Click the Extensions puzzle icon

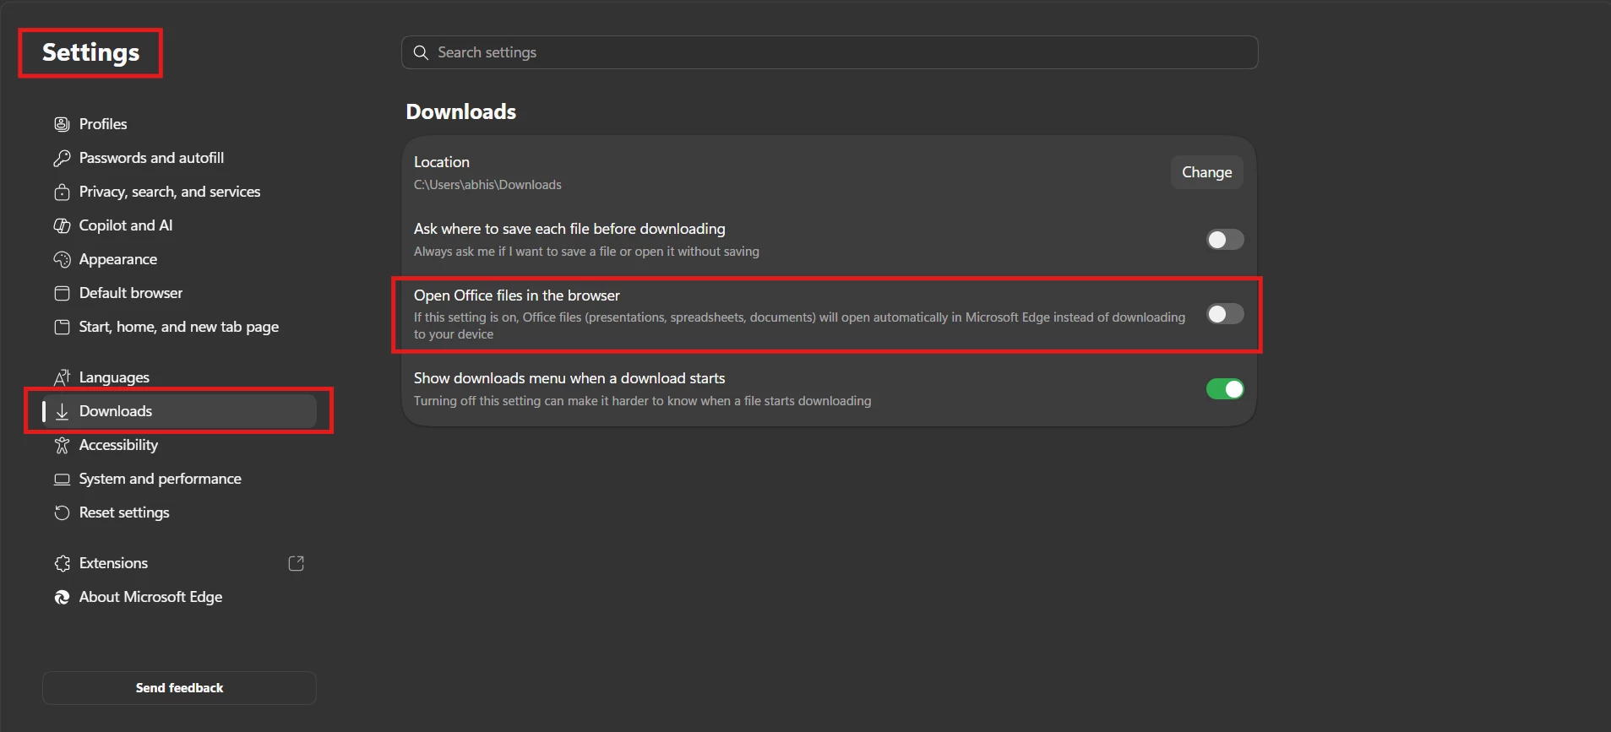tap(62, 563)
